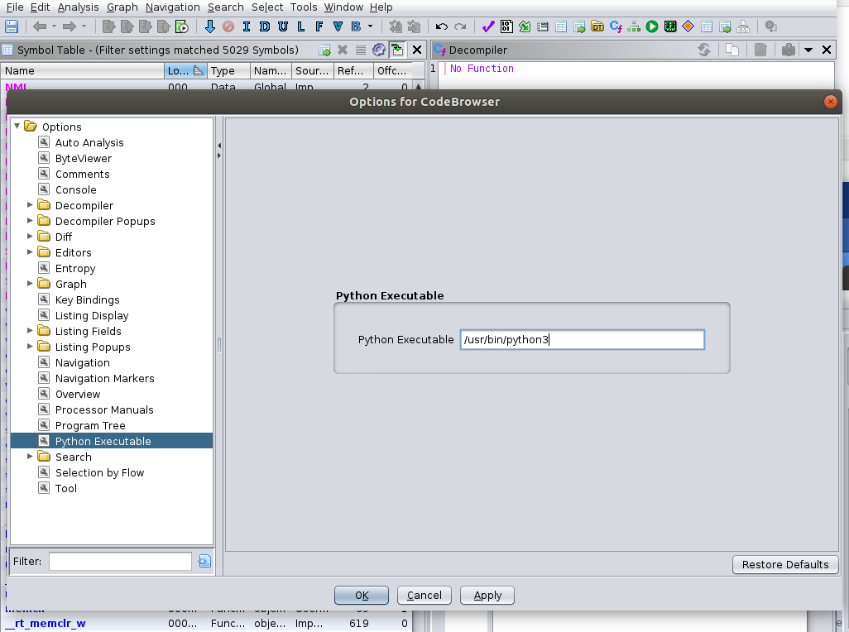This screenshot has height=632, width=849.
Task: Click the Python Executable path text field
Action: [582, 340]
